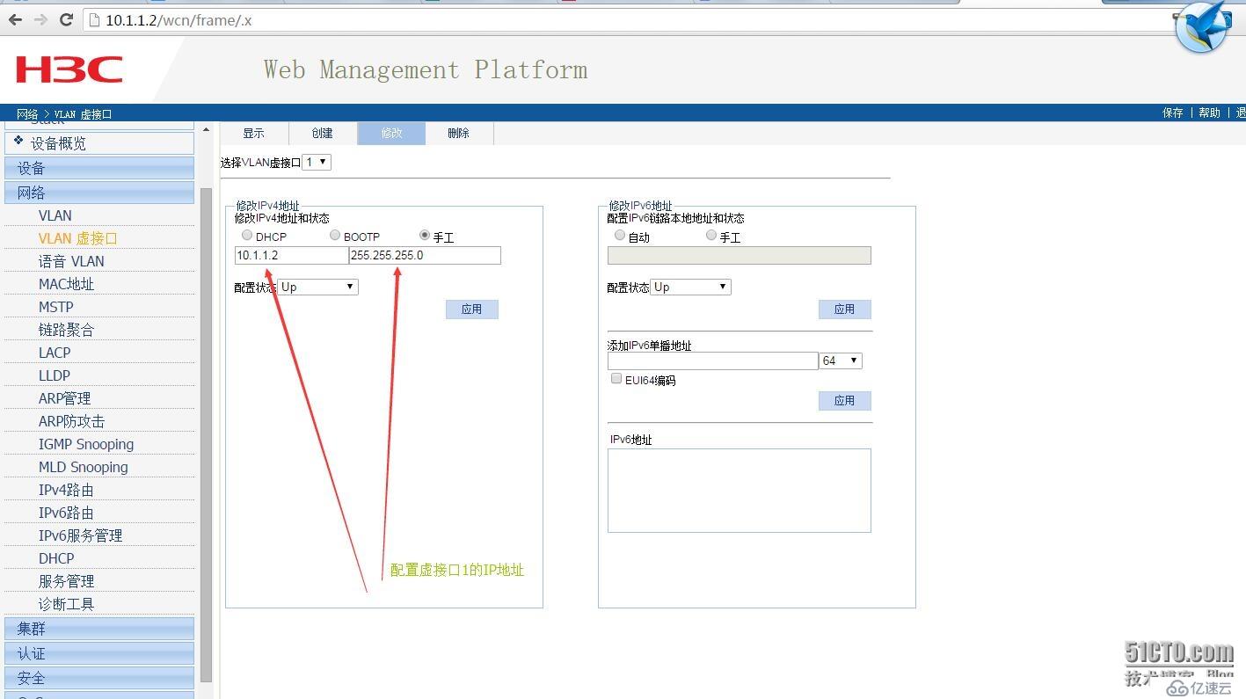Open the IPv6 prefix length 64 dropdown
This screenshot has height=699, width=1246.
(x=841, y=360)
